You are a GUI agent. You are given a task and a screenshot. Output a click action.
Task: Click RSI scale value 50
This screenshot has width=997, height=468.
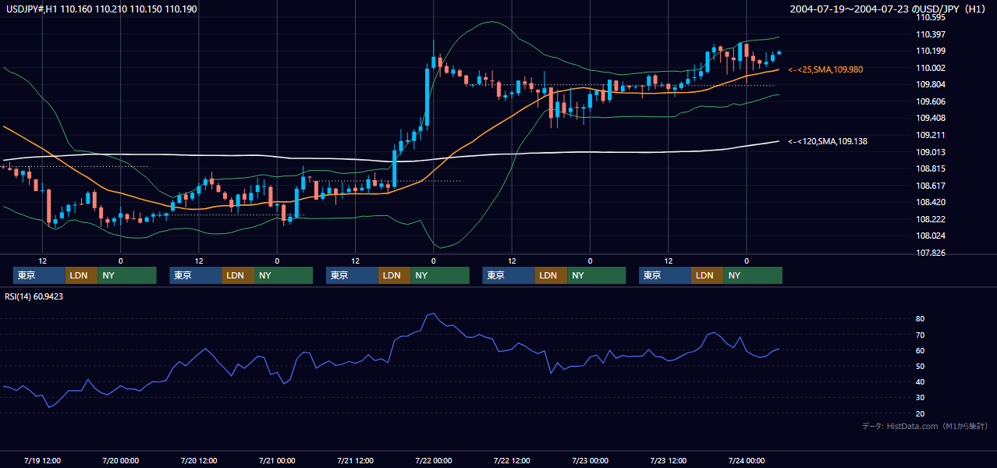(921, 366)
